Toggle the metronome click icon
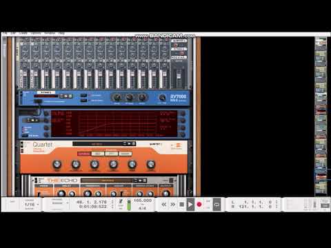Image resolution: width=331 pixels, height=248 pixels. click(x=121, y=202)
